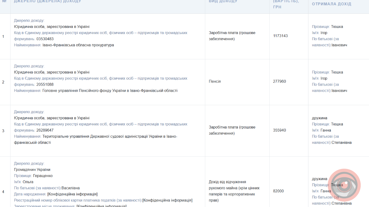Click name 'Ганна' in row 3 recipient
The image size is (369, 207).
click(x=326, y=130)
